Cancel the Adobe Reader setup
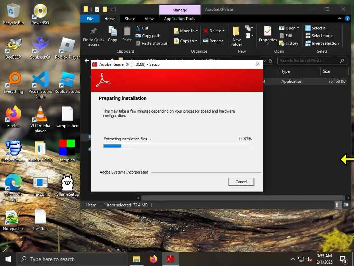The width and height of the screenshot is (354, 266). point(241,182)
